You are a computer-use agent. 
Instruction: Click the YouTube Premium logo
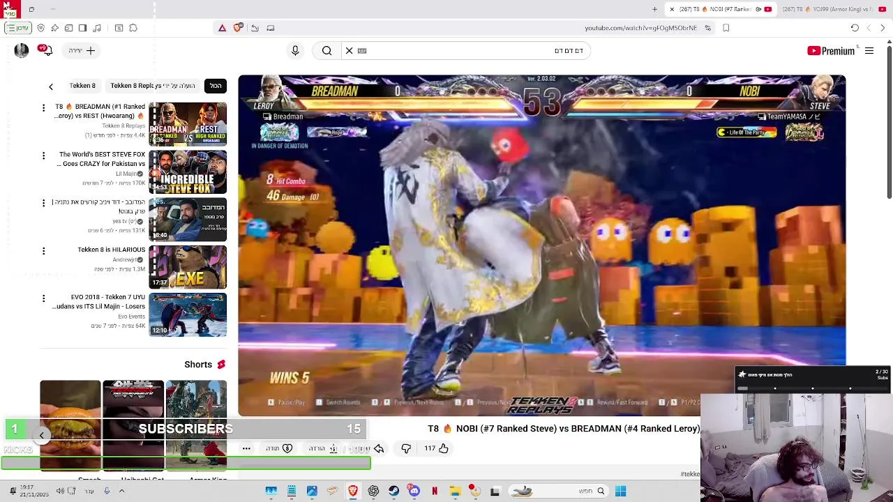(831, 51)
